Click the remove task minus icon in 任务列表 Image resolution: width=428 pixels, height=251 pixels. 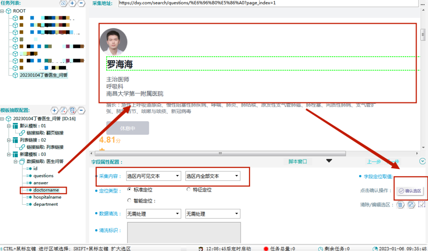80,3
